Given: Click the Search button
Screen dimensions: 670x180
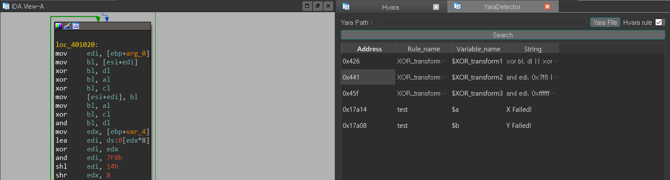Looking at the screenshot, I should (x=502, y=35).
